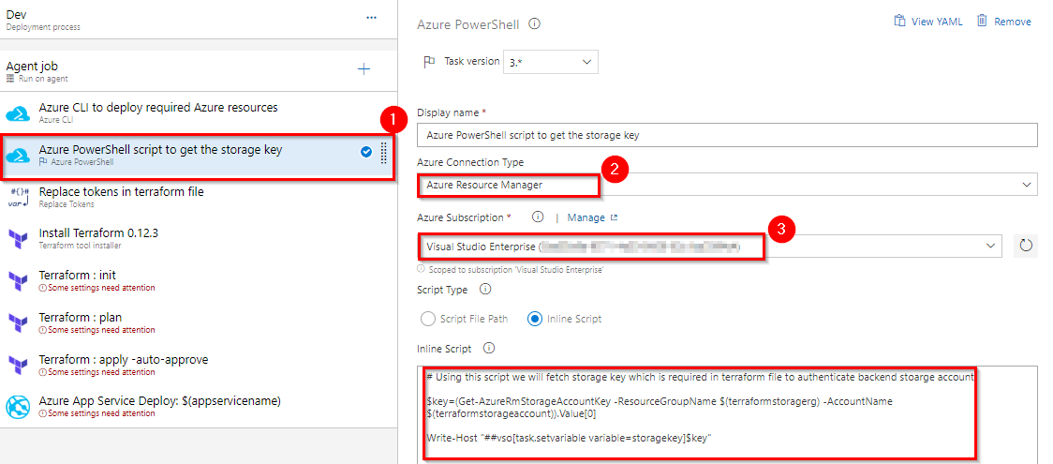
Task: Click the 'Scoped to subscription' hint text
Action: point(516,269)
